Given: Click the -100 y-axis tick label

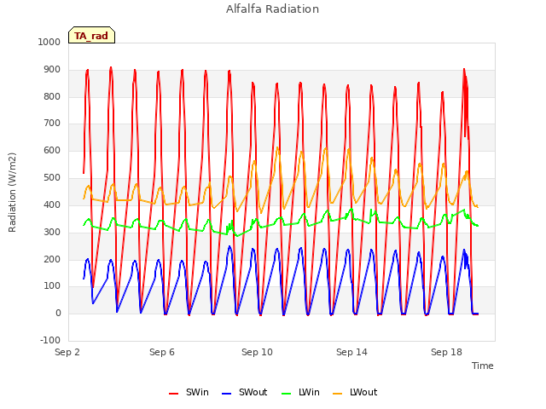Looking at the screenshot, I should (50, 340).
